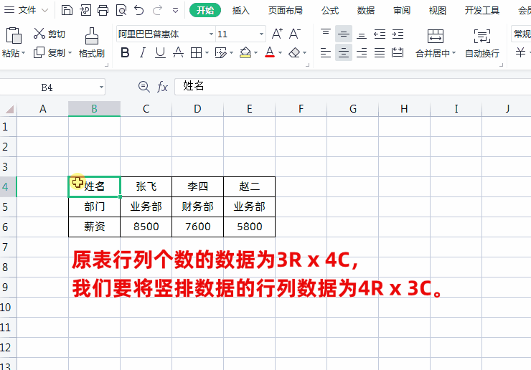Click the increase indent icon
531x370 pixels.
[x=398, y=34]
